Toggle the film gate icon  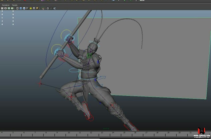[x=5, y=8]
